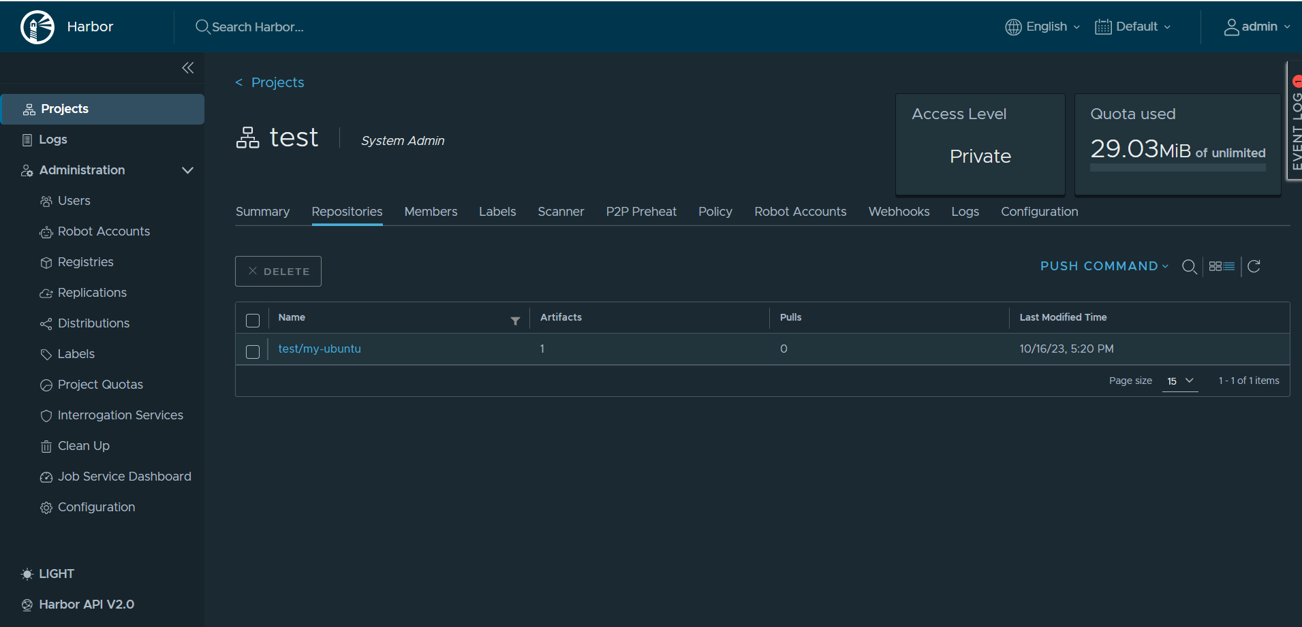
Task: Open the P2P Preheat tab
Action: [642, 212]
